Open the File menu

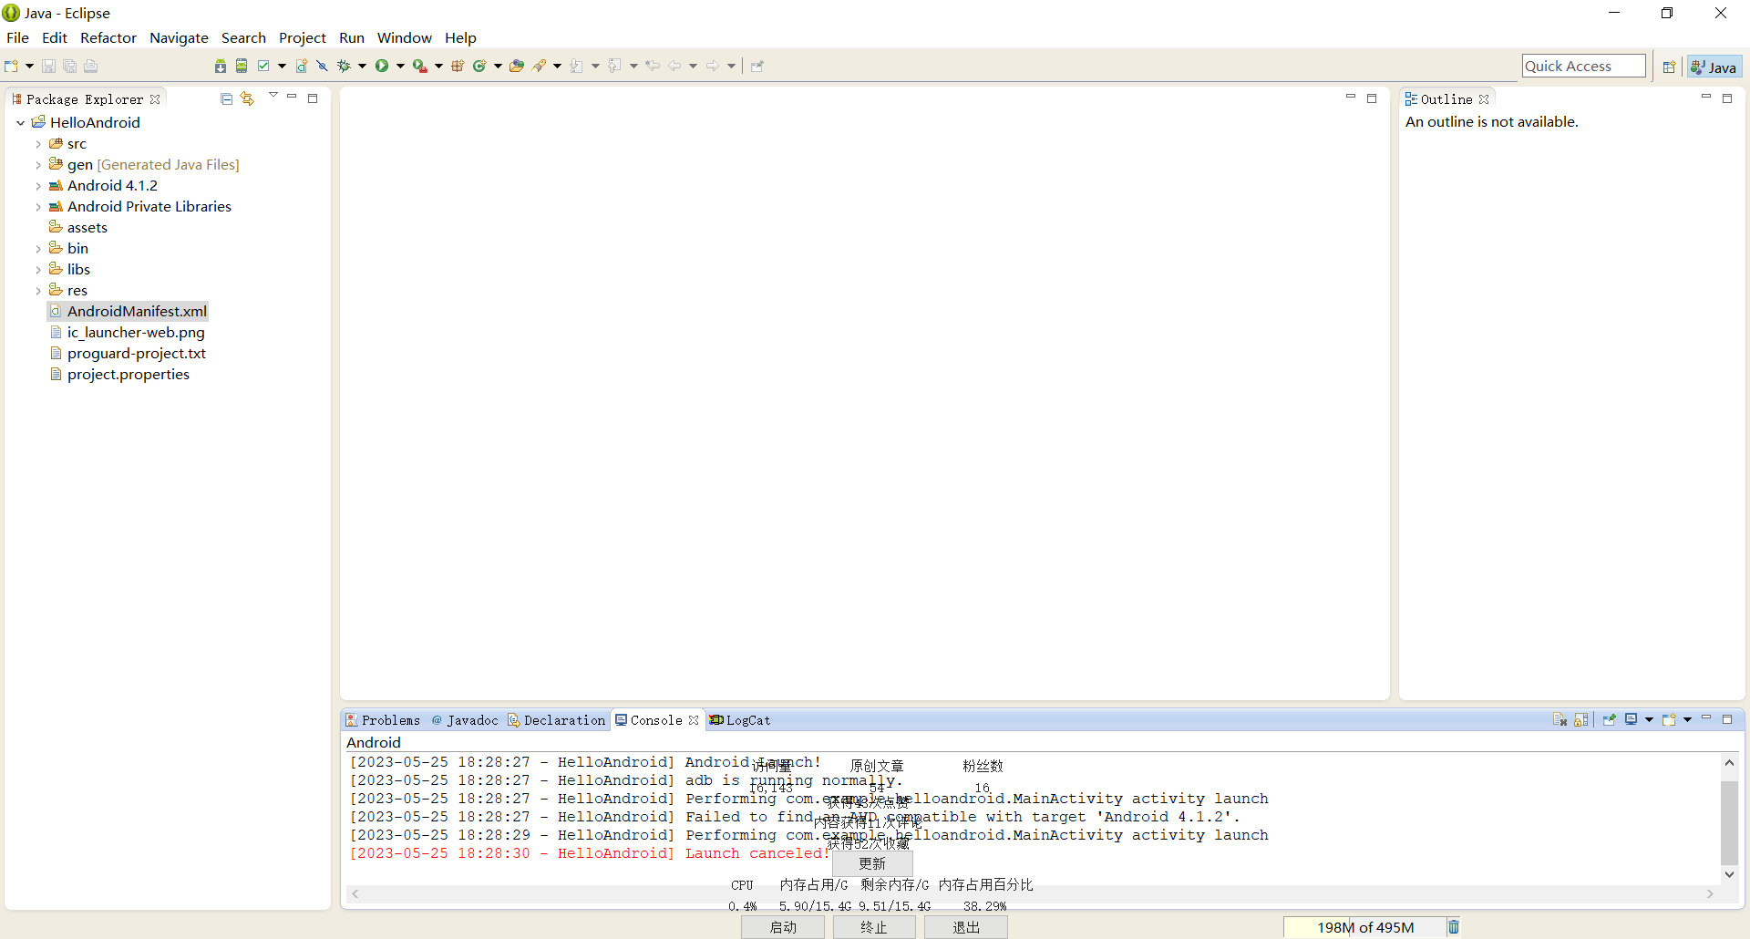[17, 37]
